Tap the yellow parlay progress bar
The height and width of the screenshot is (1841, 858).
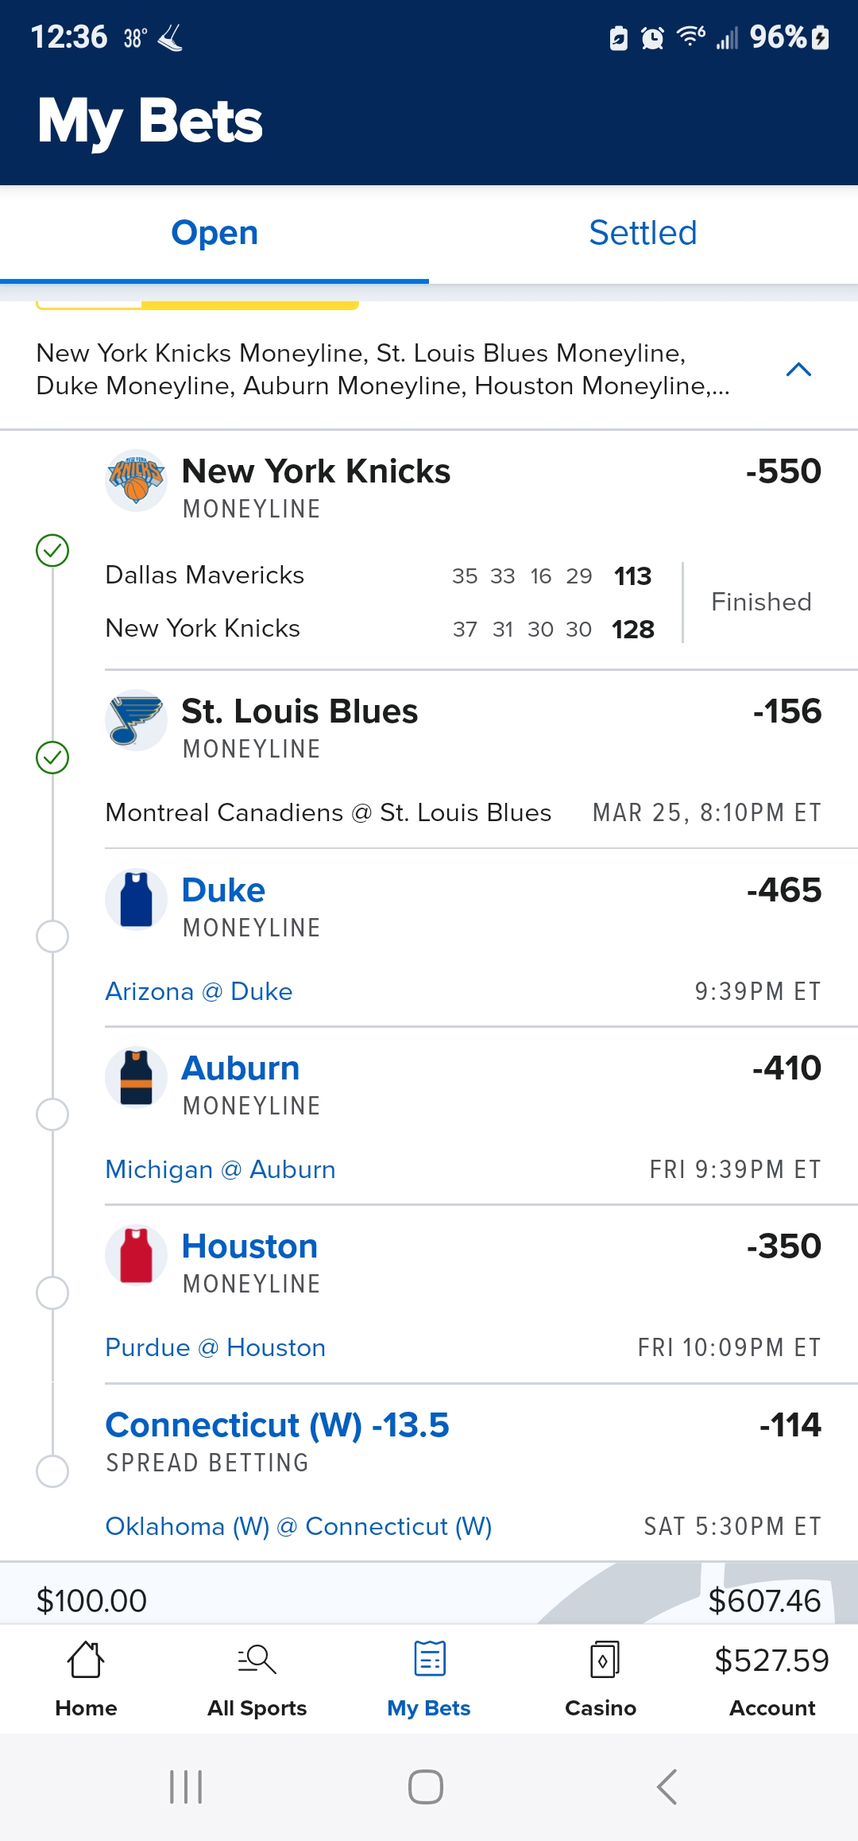[x=249, y=305]
